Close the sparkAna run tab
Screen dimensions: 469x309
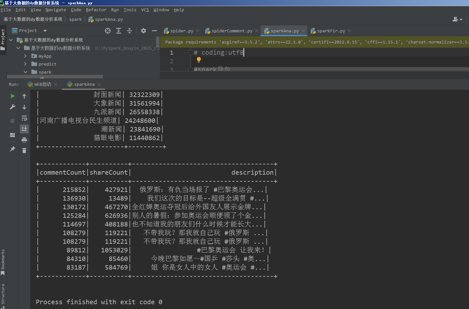tap(99, 84)
